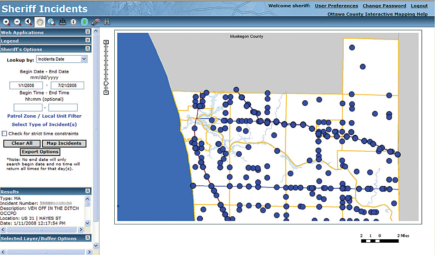
Task: Expand the Web Applications panel
Action: [x=88, y=32]
